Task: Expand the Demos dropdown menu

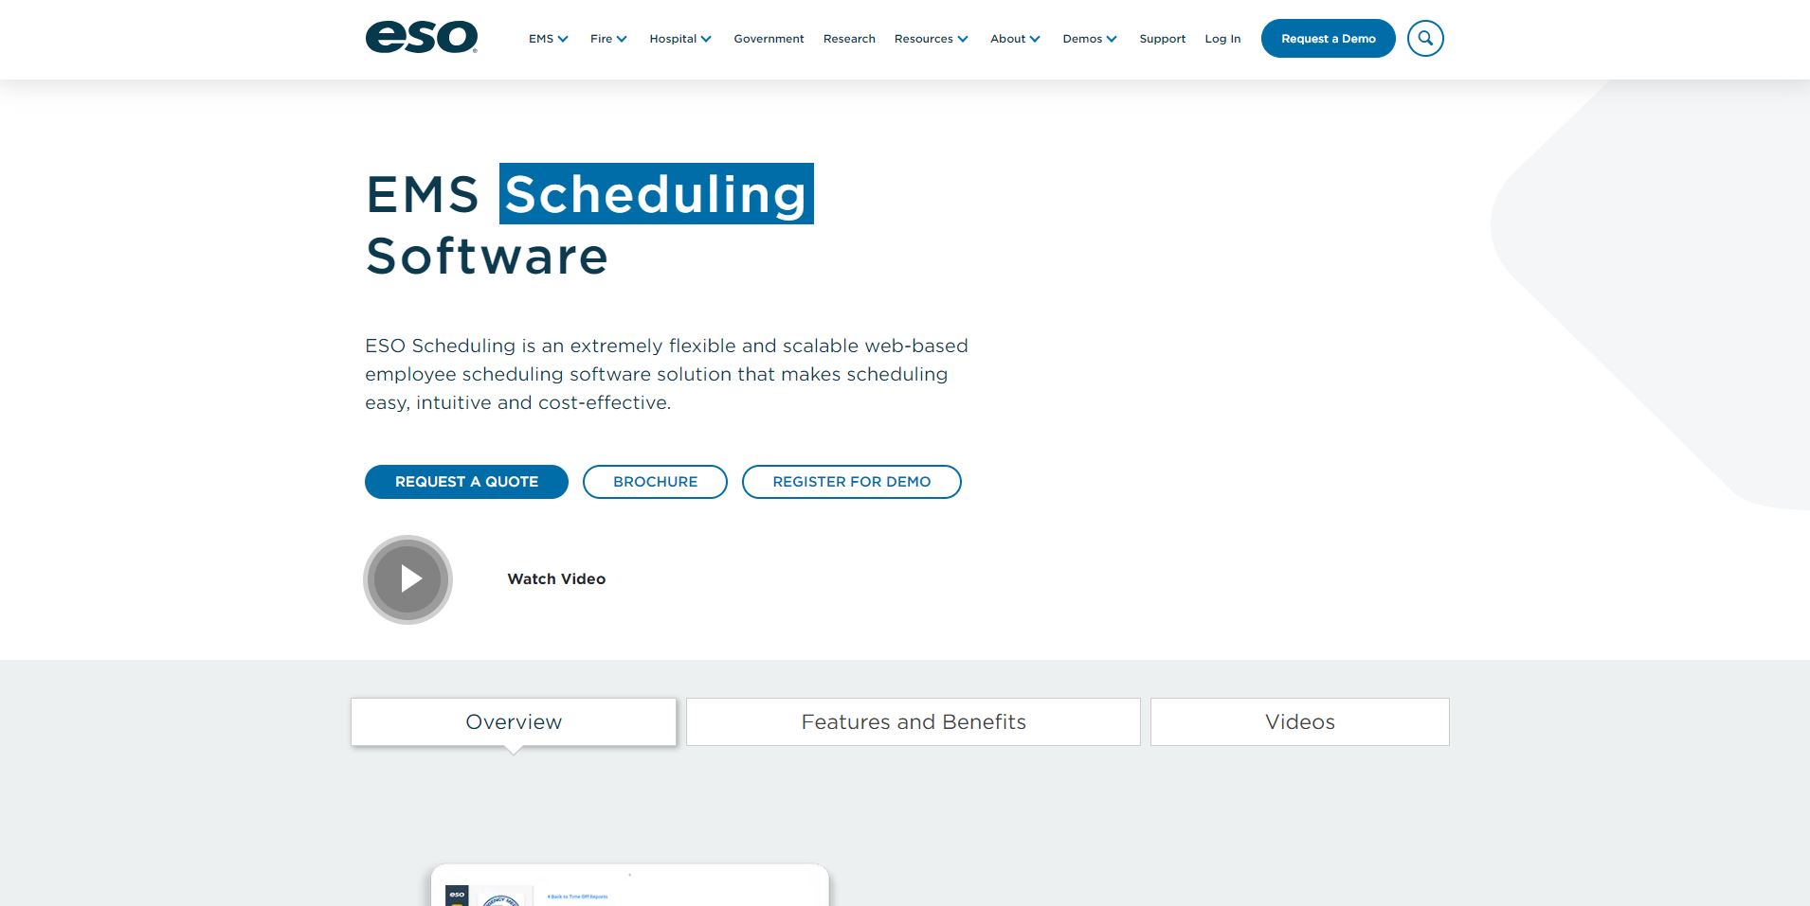Action: click(x=1090, y=39)
